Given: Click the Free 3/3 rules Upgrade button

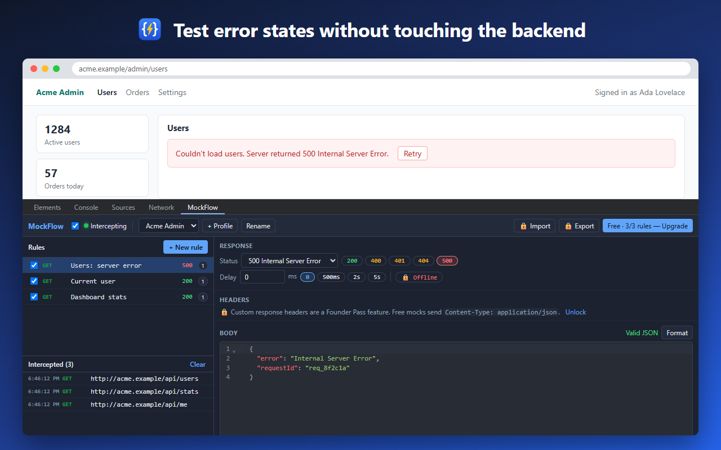Looking at the screenshot, I should 648,226.
